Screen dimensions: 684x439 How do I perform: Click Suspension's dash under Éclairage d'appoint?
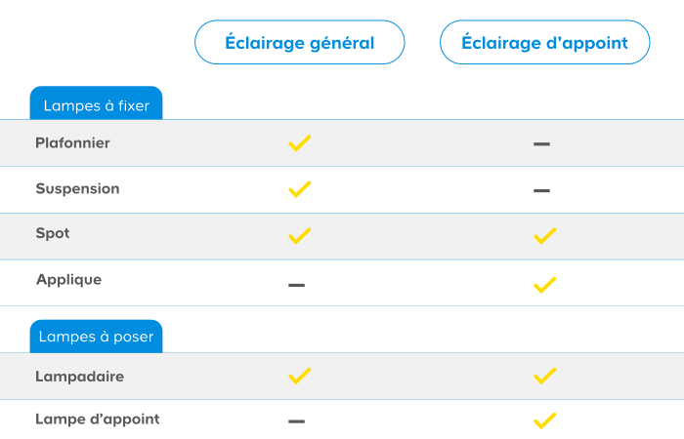click(541, 190)
